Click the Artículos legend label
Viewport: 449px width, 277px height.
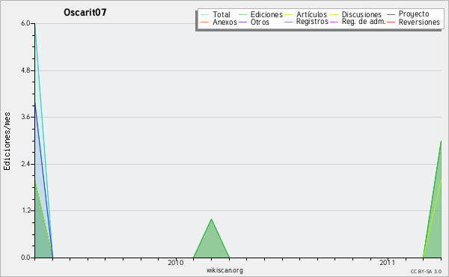pyautogui.click(x=311, y=14)
